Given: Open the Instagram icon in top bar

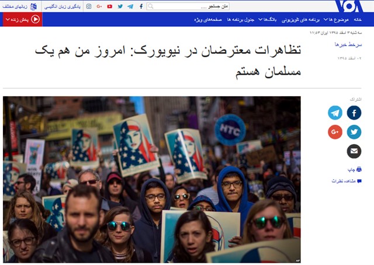Looking at the screenshot, I should coord(89,6).
